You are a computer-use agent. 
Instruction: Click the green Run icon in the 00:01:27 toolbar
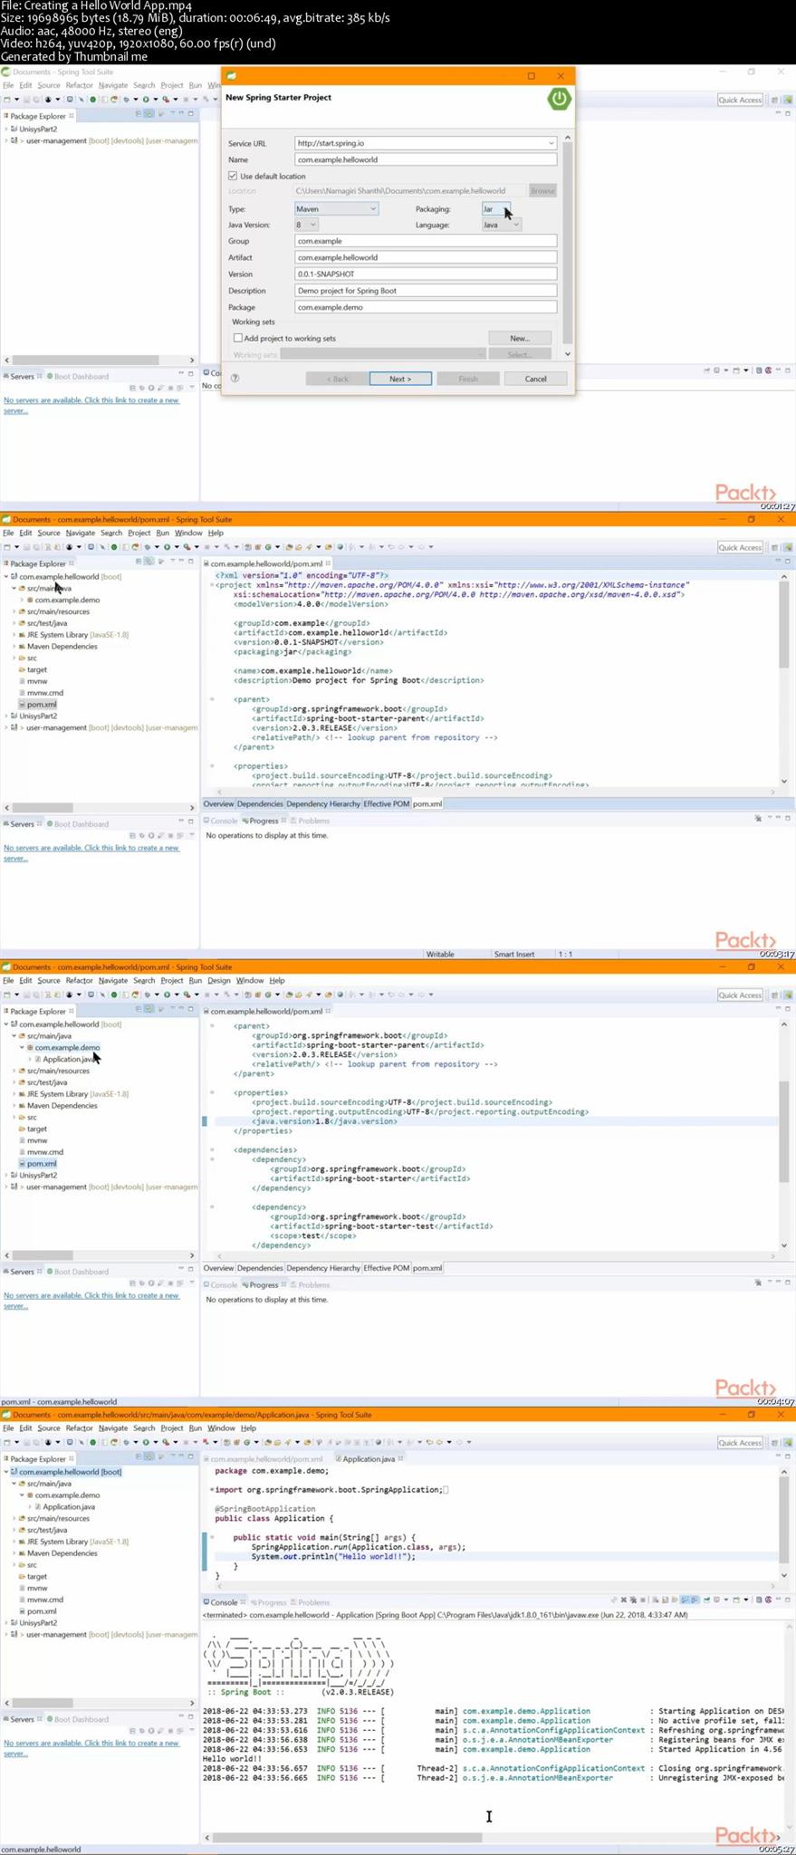[146, 100]
